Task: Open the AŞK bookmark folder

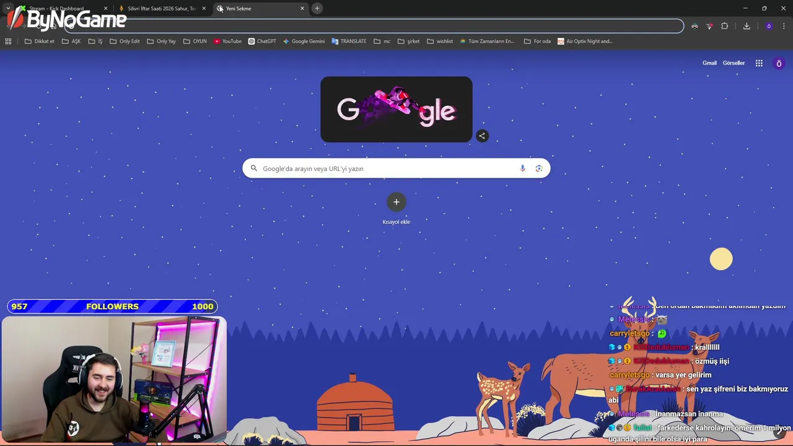Action: click(x=71, y=42)
